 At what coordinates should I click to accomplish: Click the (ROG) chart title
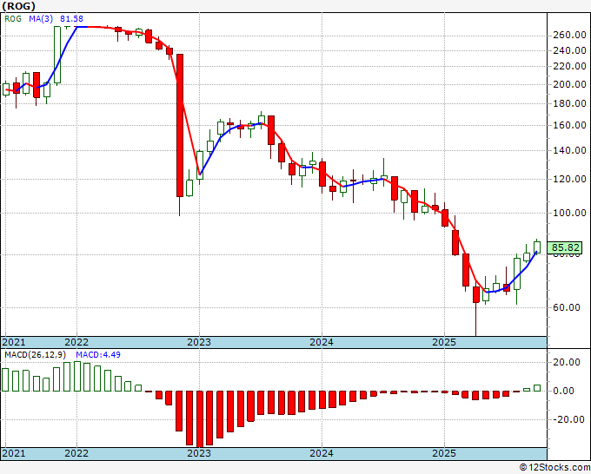click(x=19, y=6)
